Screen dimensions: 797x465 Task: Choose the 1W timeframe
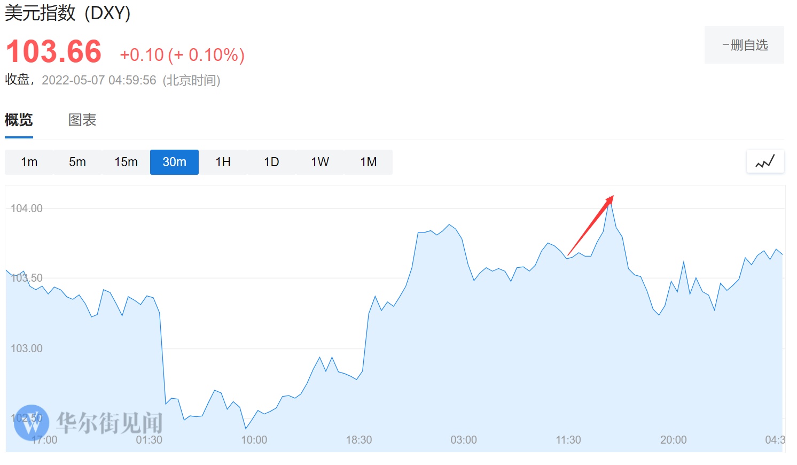click(x=320, y=162)
